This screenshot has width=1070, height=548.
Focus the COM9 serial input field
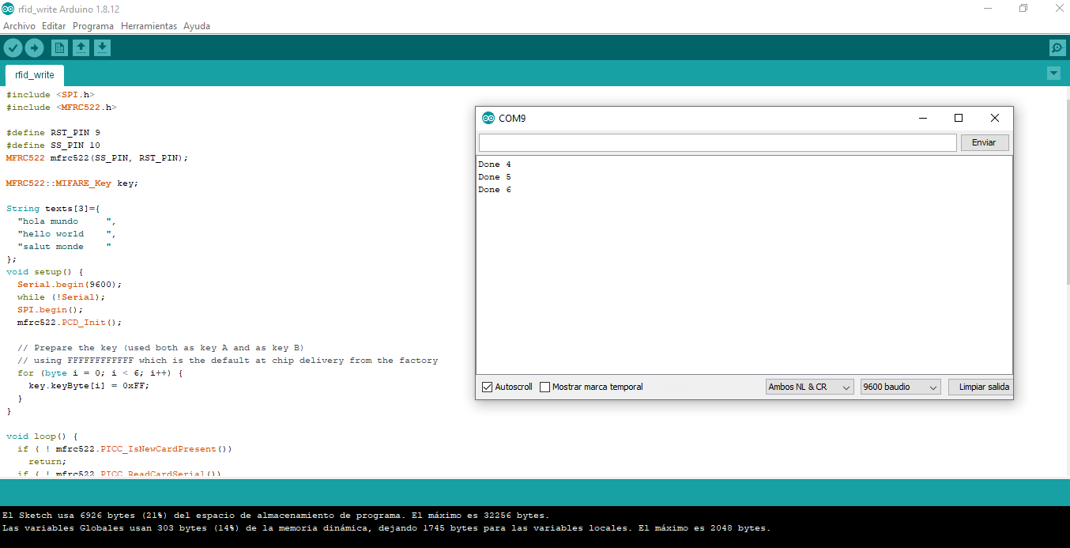click(718, 142)
